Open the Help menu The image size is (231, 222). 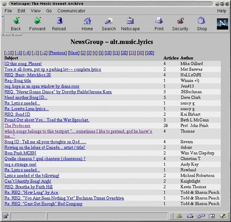click(221, 11)
